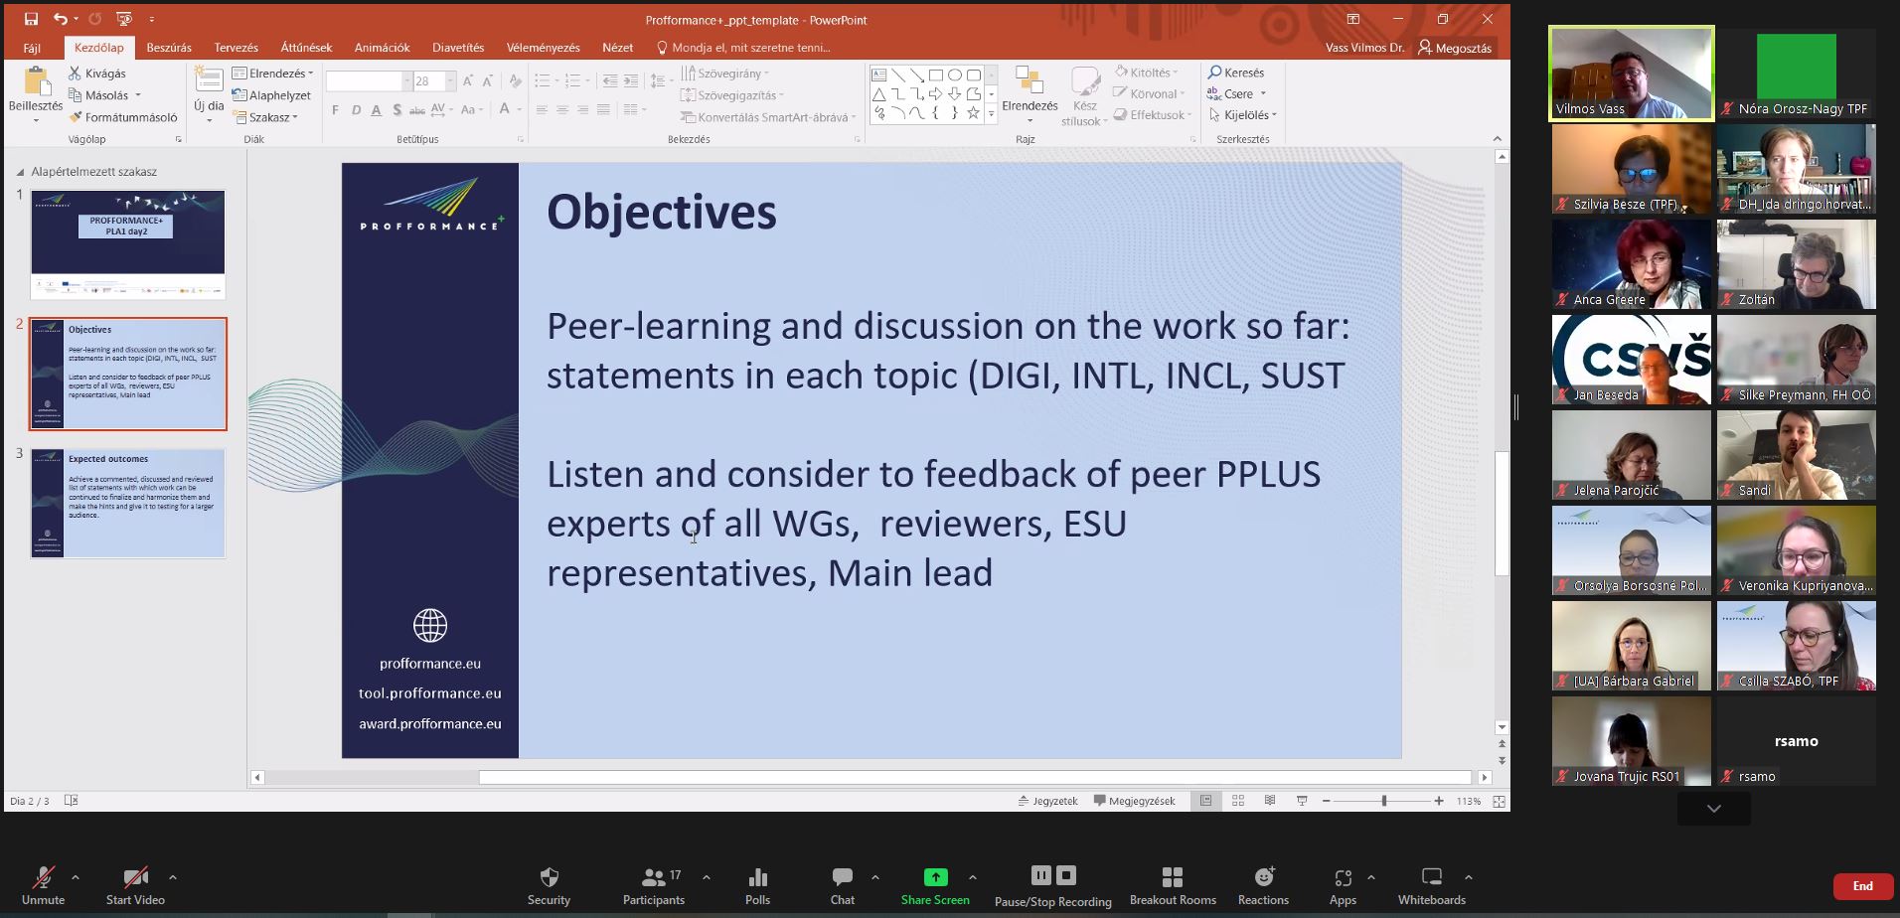Adjust the zoom slider in status bar

[x=1383, y=801]
